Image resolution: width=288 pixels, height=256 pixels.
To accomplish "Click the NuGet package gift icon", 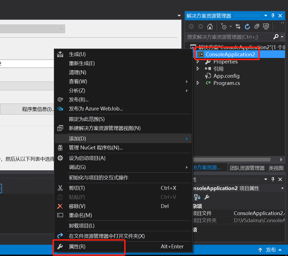I will click(60, 148).
